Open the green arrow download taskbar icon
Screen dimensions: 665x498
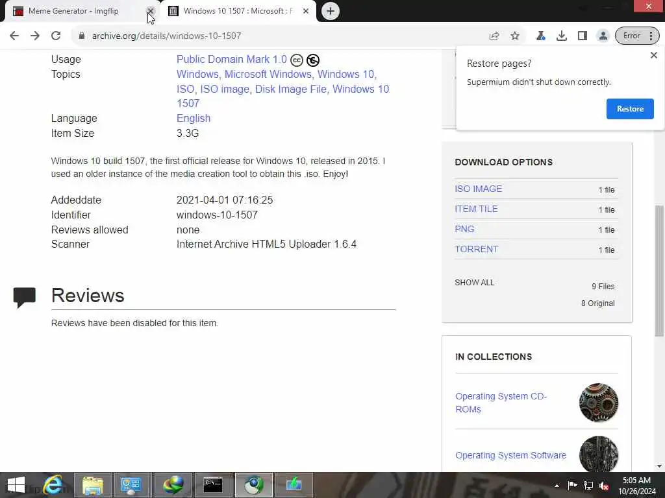pos(294,485)
